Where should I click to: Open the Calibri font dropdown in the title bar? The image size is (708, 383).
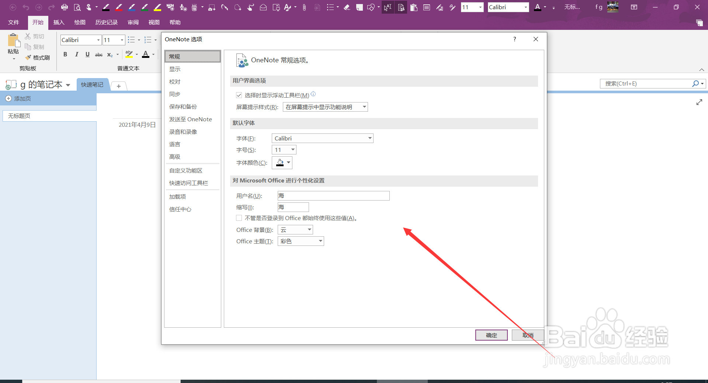(526, 7)
